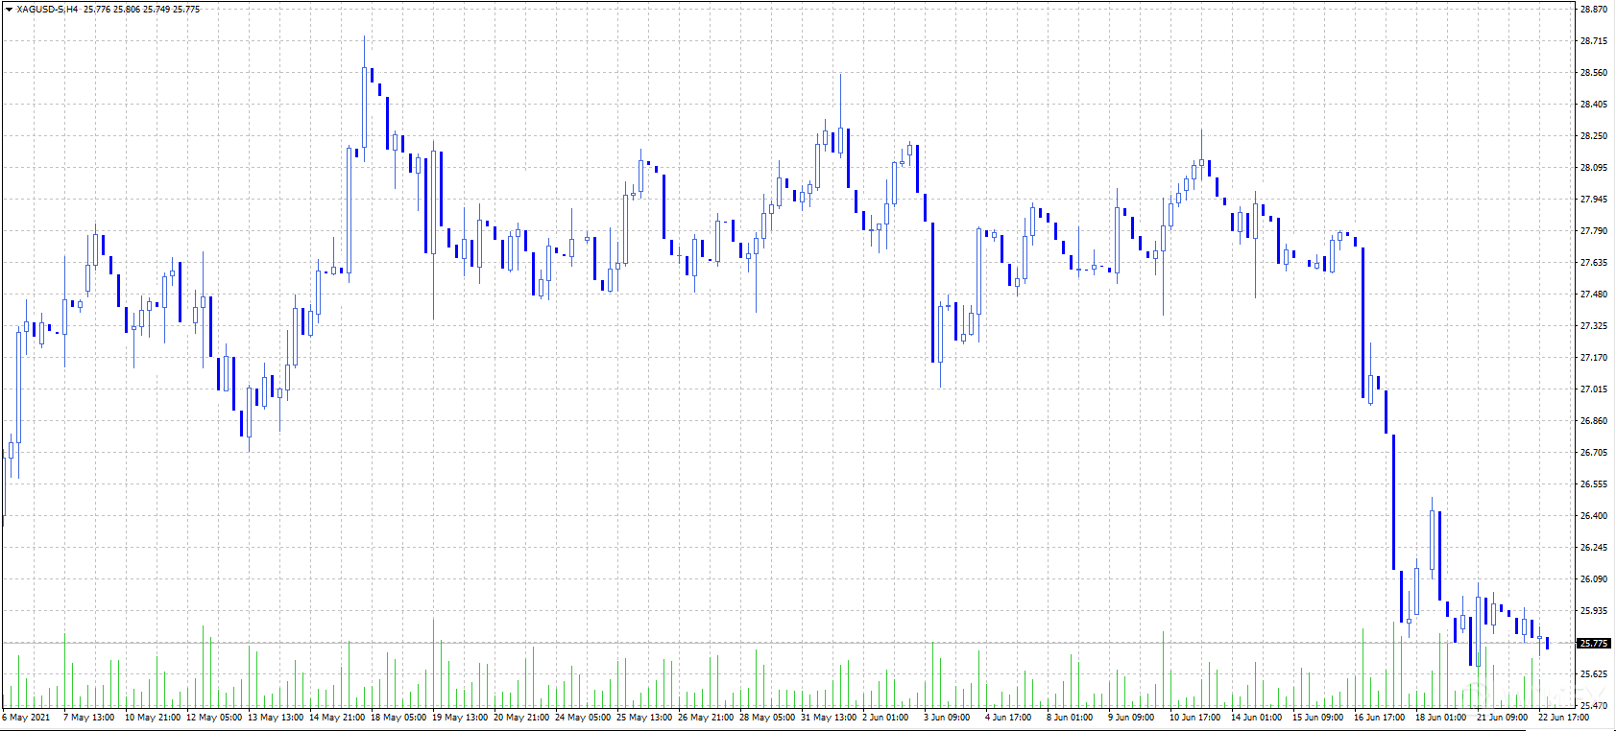The width and height of the screenshot is (1616, 731).
Task: Click the 28.870 price axis label
Action: 1594,10
